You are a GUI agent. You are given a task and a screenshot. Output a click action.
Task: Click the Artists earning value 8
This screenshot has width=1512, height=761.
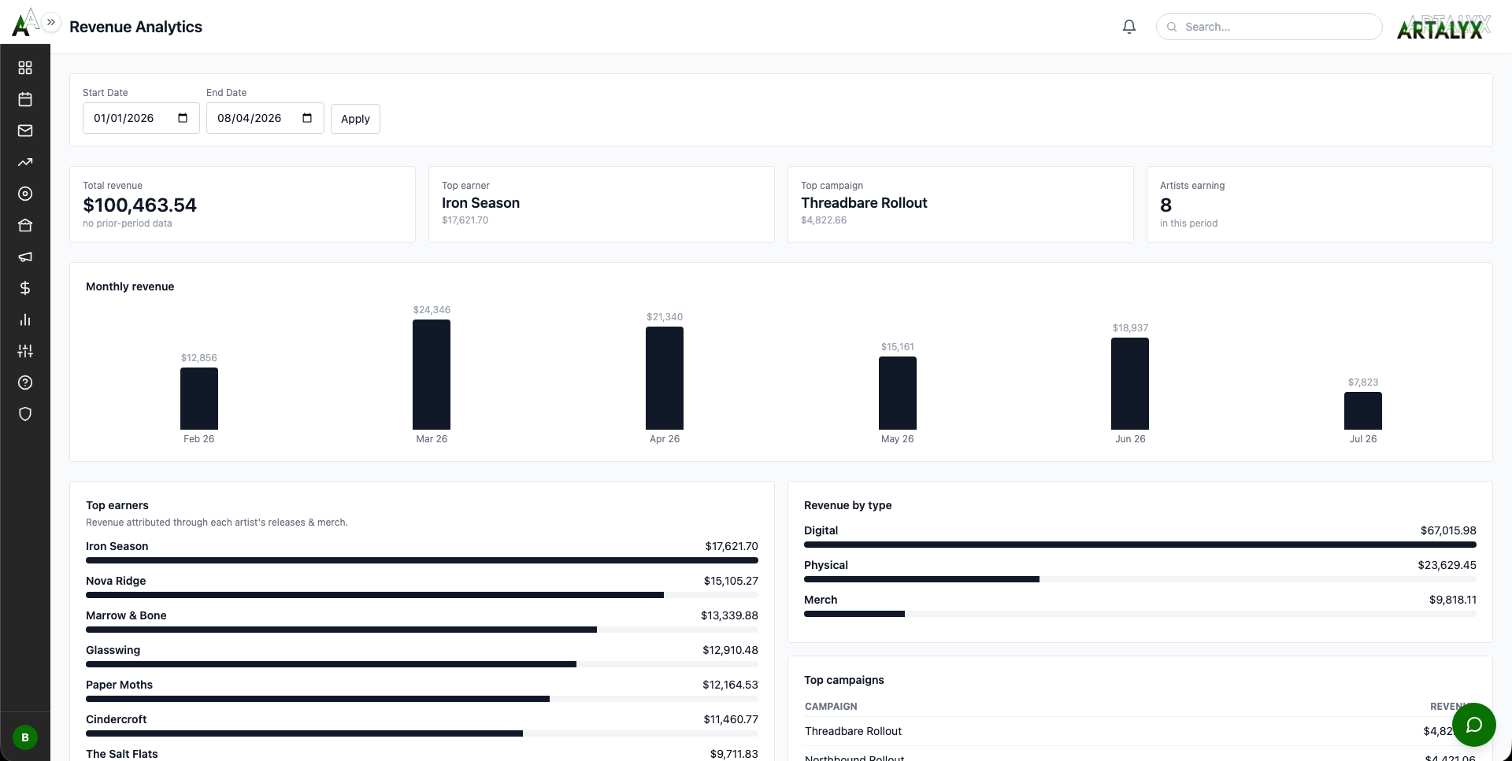(1165, 205)
